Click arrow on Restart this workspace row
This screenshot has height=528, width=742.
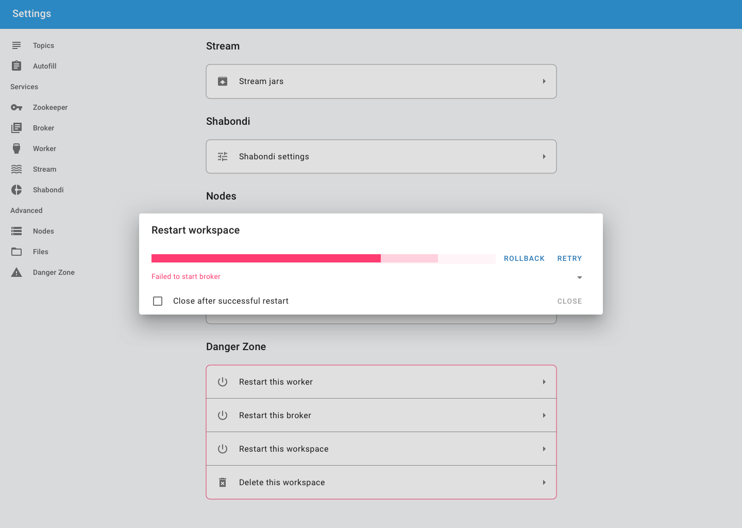point(544,449)
